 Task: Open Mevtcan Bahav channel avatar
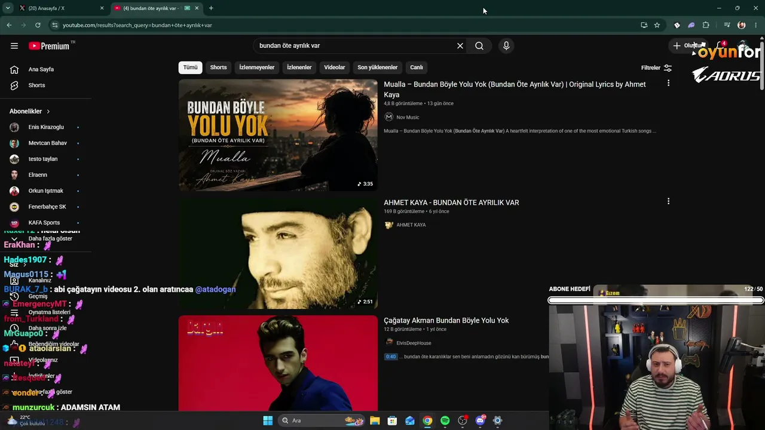point(14,143)
